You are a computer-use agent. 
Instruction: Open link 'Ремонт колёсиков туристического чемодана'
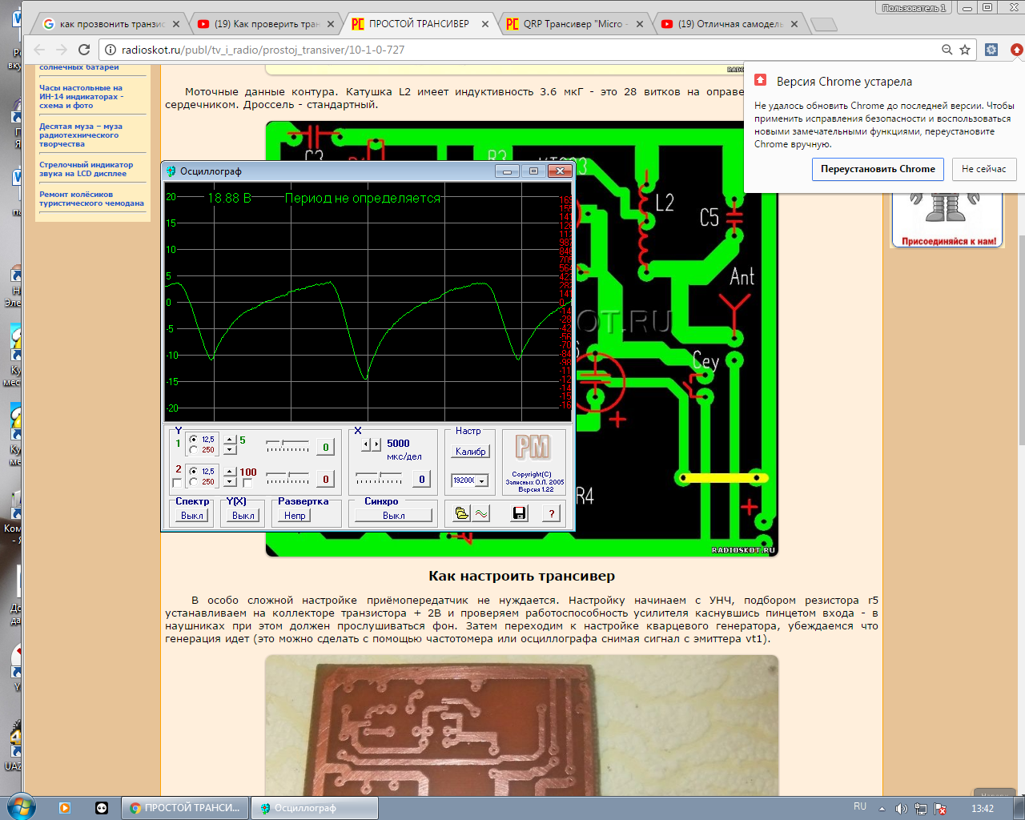[91, 199]
